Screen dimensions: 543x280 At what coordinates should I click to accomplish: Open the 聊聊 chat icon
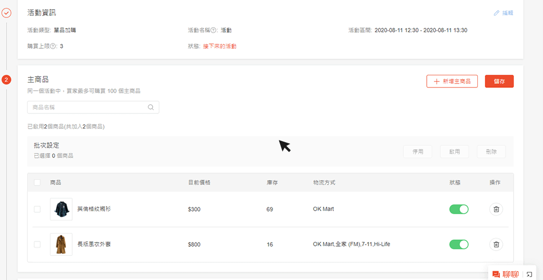[496, 275]
